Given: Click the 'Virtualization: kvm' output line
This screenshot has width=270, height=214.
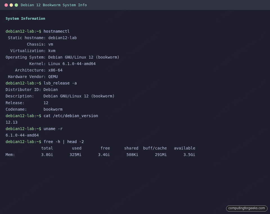Looking at the screenshot, I should pos(32,51).
